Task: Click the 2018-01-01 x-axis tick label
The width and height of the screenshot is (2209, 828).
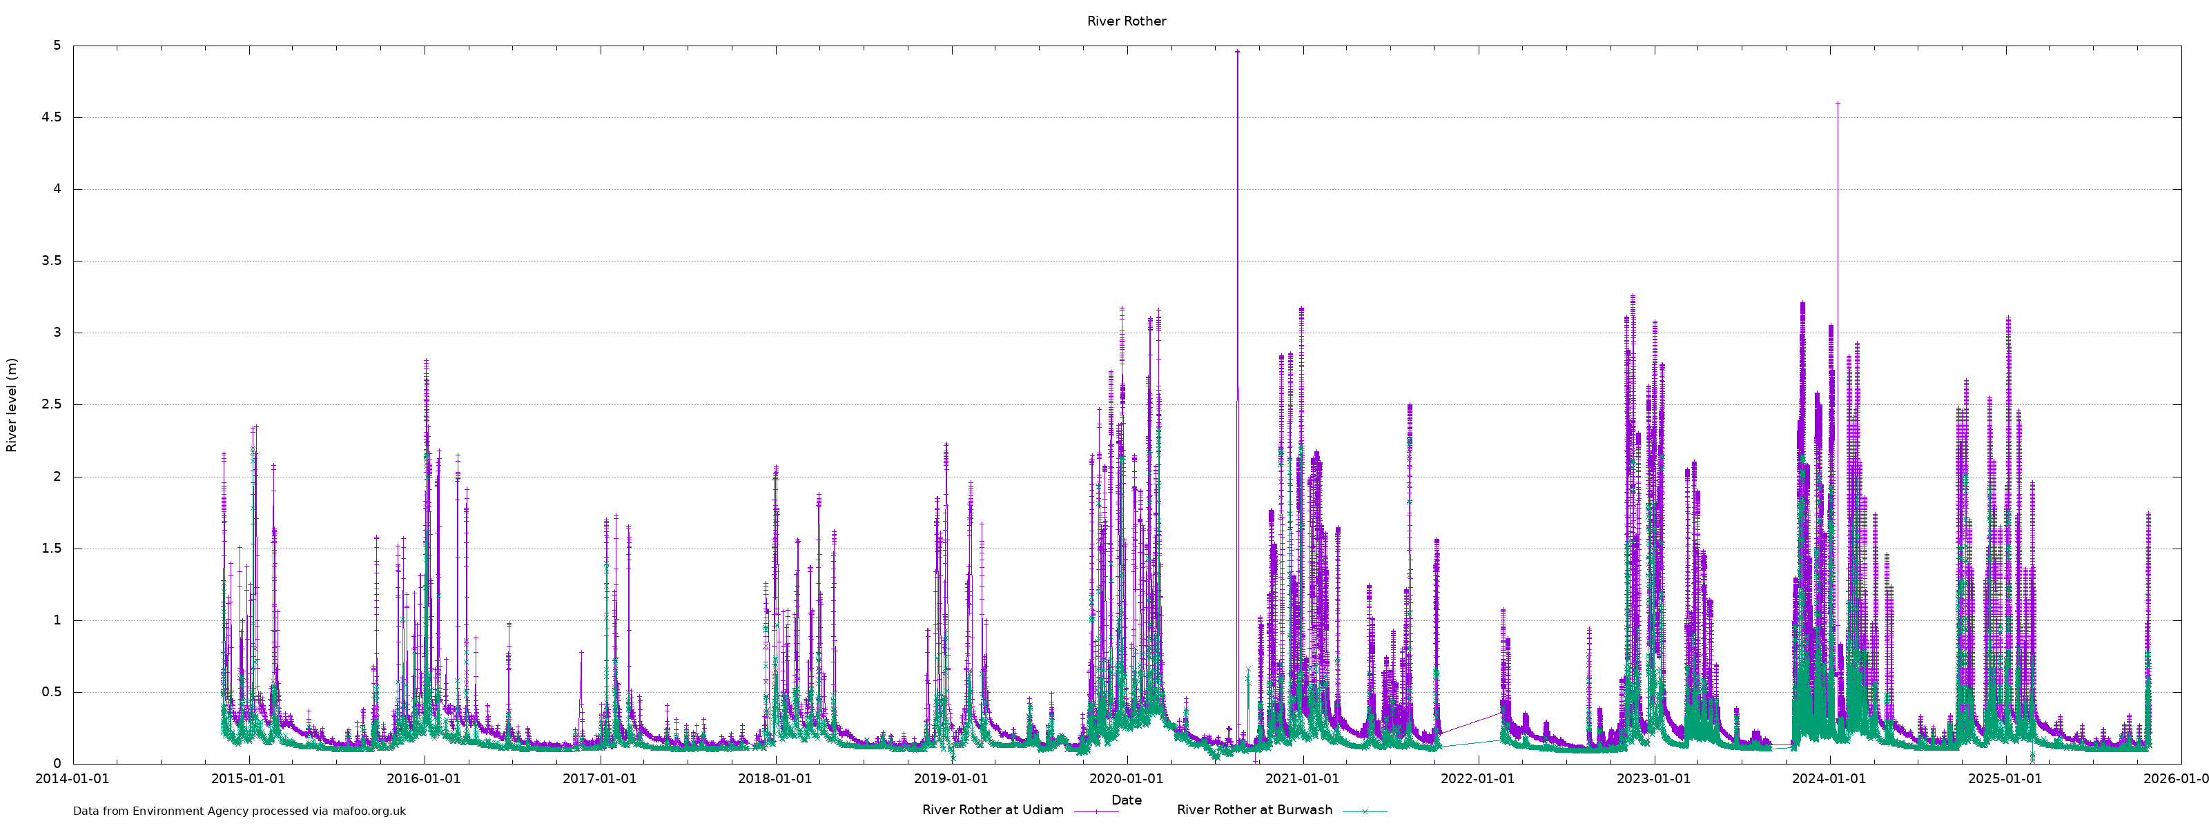Action: click(775, 778)
